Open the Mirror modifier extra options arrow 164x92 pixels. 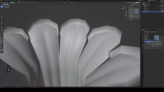tap(160, 36)
